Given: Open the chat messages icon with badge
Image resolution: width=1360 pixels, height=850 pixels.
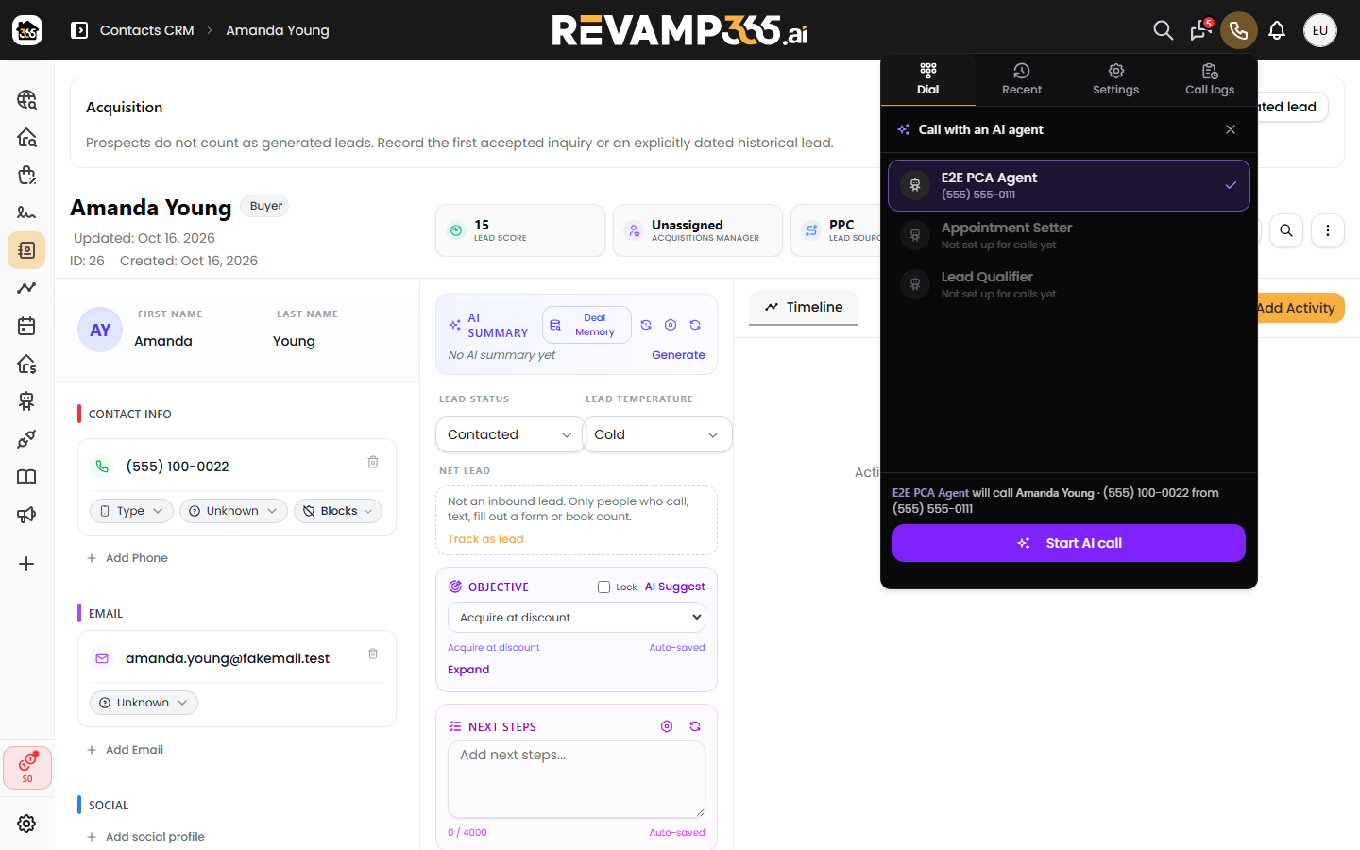Looking at the screenshot, I should click(1201, 30).
